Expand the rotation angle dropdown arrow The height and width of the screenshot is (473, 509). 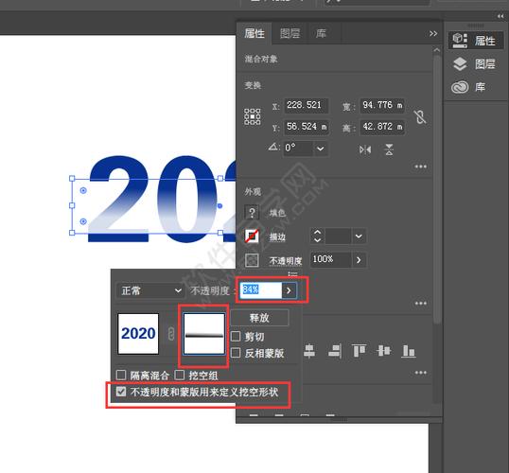click(321, 149)
